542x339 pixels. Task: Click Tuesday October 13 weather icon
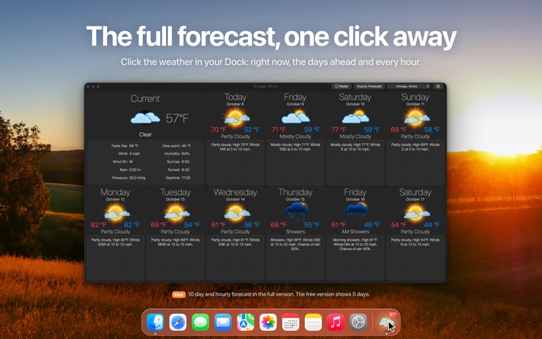176,212
